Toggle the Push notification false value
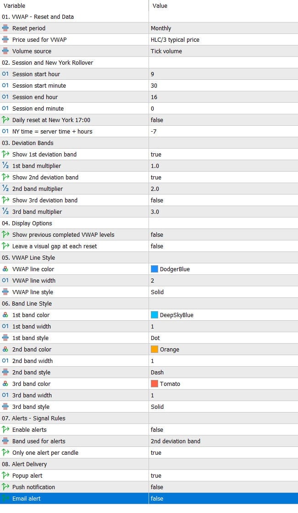298x513 pixels. (223, 487)
